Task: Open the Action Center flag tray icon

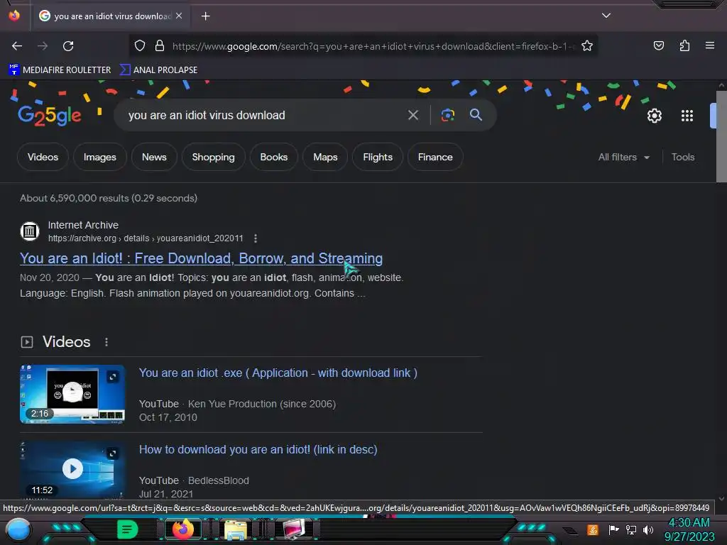Action: tap(613, 529)
